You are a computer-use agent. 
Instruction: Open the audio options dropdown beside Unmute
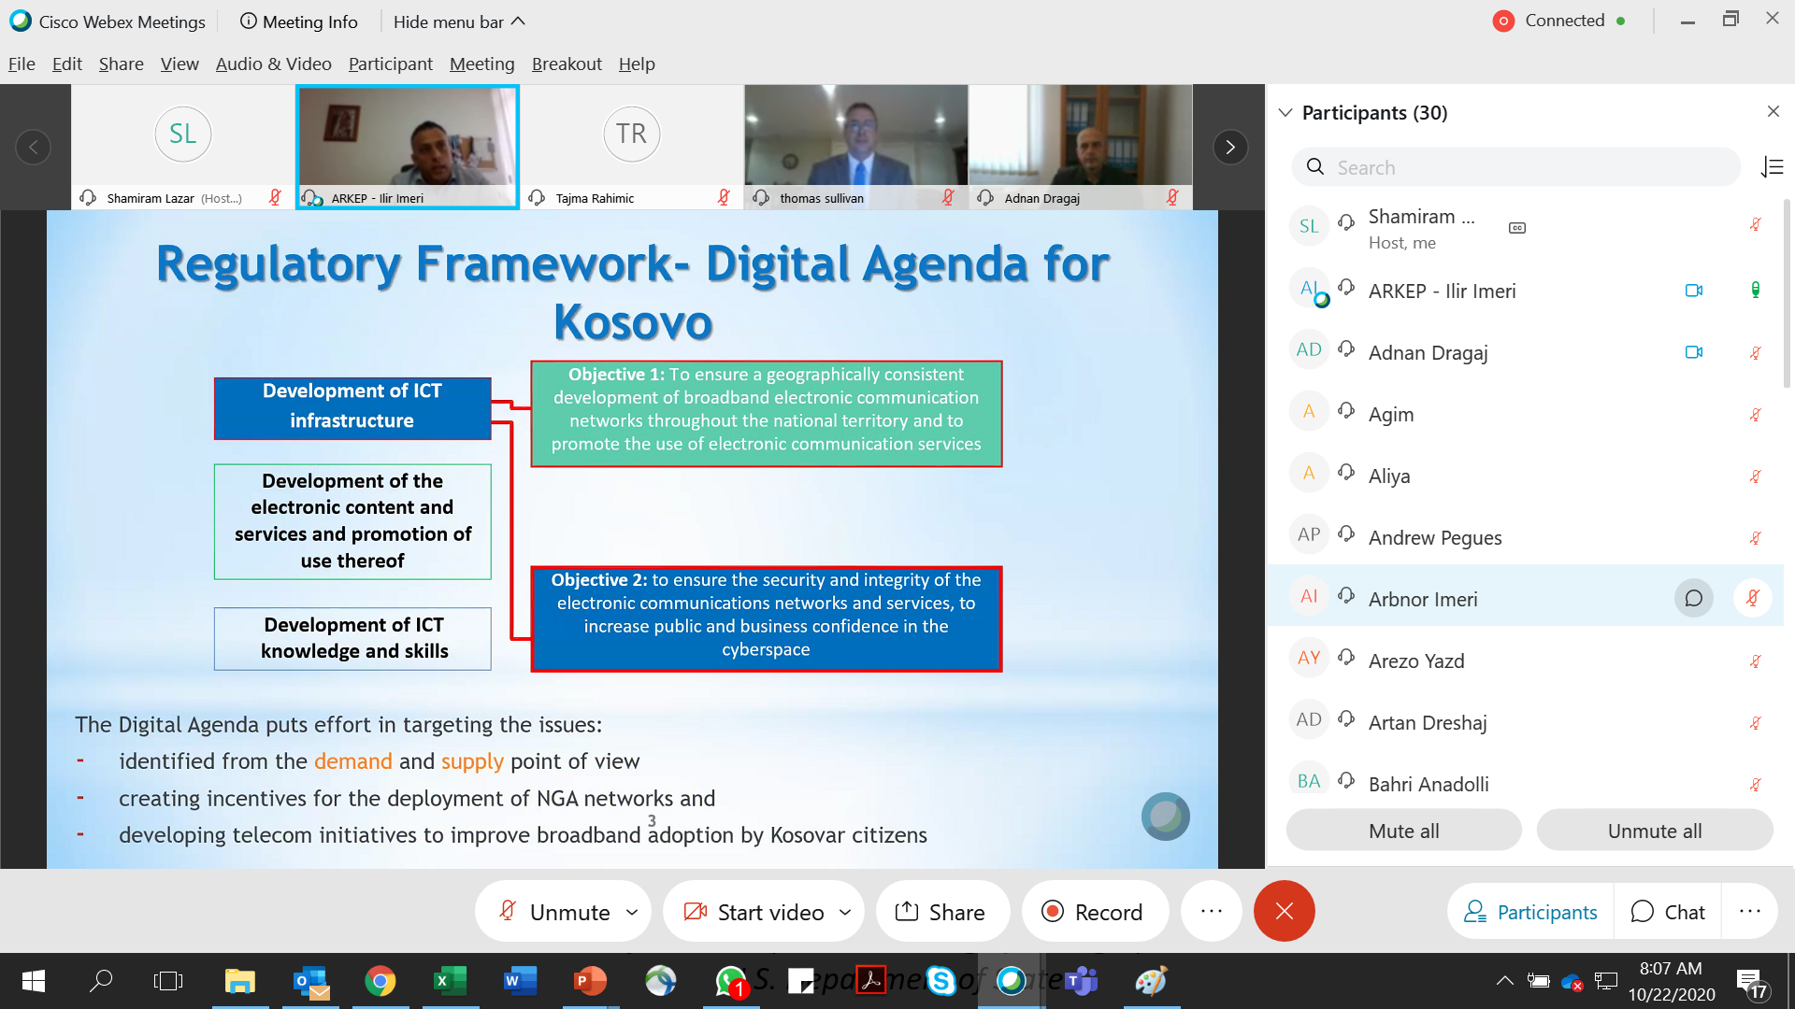point(632,911)
